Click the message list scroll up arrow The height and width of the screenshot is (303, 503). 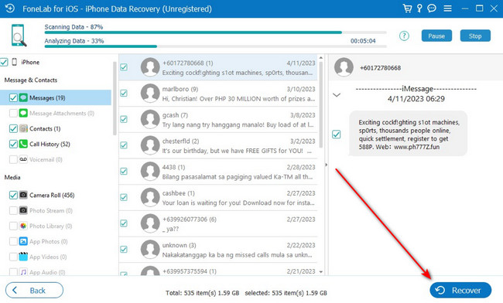[x=321, y=58]
